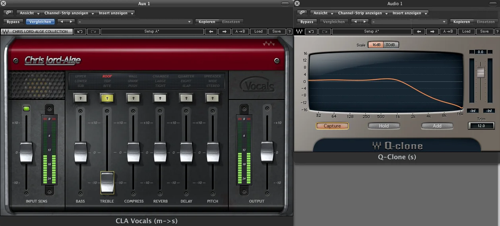Click the Bass fader handle
This screenshot has width=500, height=226.
[80, 153]
